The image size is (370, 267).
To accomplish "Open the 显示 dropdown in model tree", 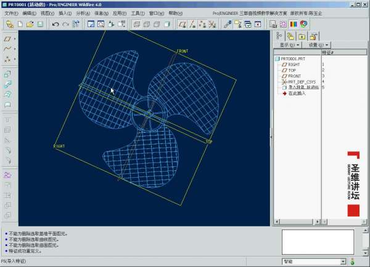I will coord(290,45).
